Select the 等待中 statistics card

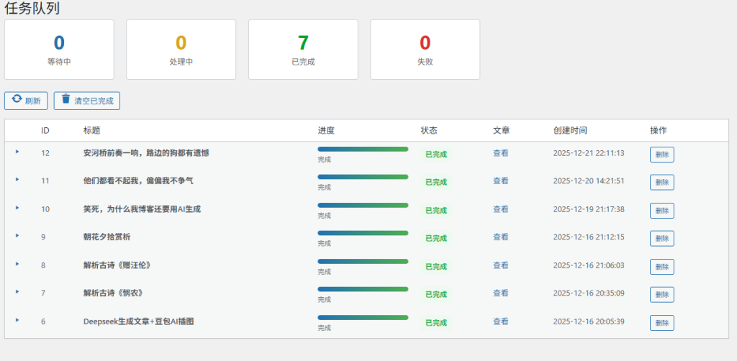59,49
